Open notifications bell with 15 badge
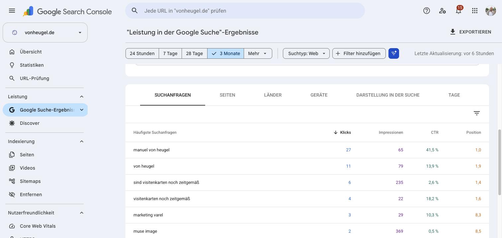The image size is (502, 238). 459,11
